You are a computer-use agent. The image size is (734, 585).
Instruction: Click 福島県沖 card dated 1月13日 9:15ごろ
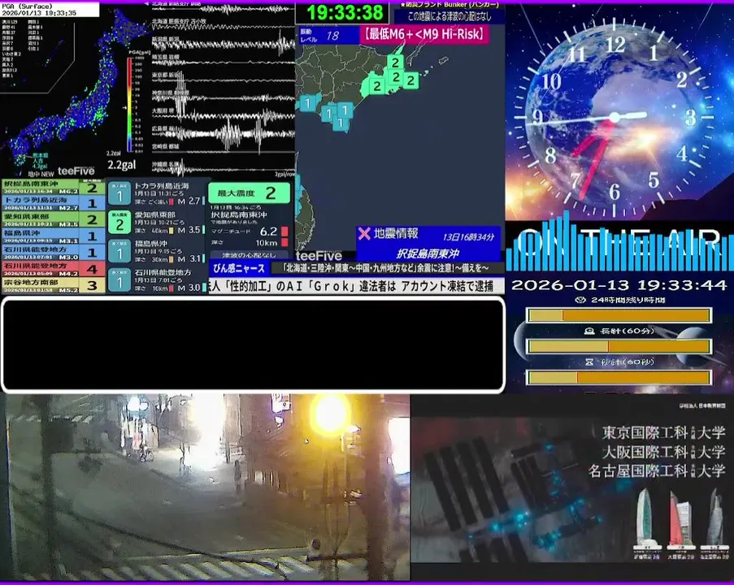click(157, 252)
